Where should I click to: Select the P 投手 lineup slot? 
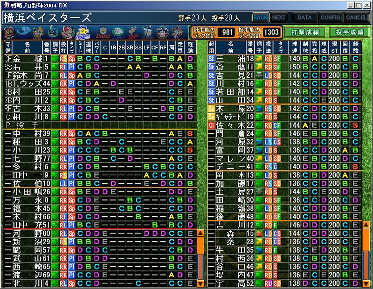click(100, 125)
